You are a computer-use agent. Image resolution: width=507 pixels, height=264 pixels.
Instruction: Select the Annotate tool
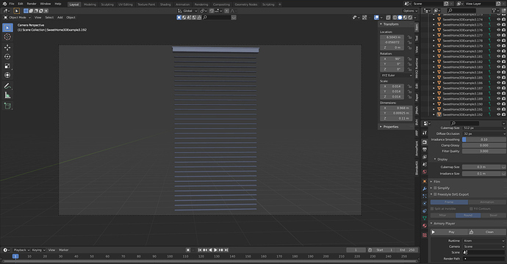[7, 86]
